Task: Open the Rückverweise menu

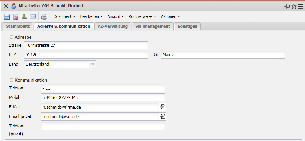Action: 142,16
